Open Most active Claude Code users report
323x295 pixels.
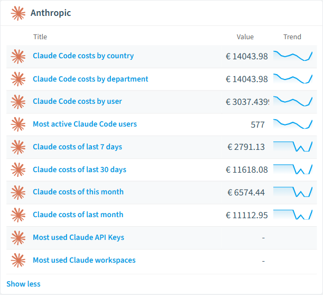(x=85, y=124)
